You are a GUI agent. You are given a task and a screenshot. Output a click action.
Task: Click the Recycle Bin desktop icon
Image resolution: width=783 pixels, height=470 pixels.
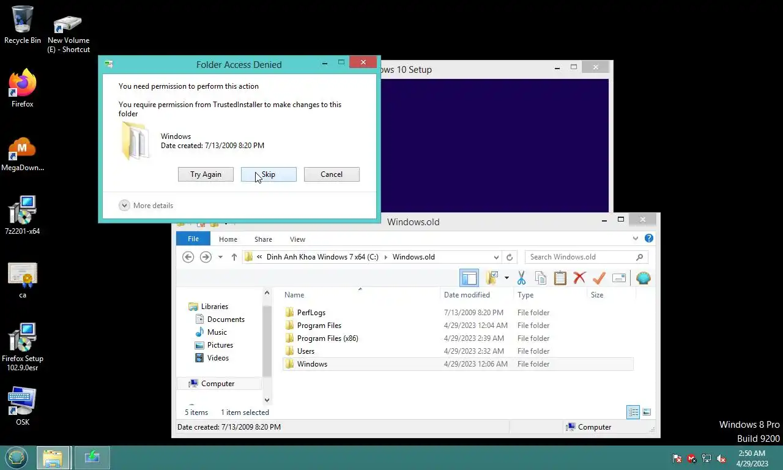tap(23, 25)
